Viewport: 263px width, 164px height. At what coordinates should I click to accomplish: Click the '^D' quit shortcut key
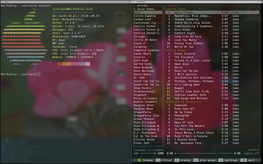pos(243,160)
